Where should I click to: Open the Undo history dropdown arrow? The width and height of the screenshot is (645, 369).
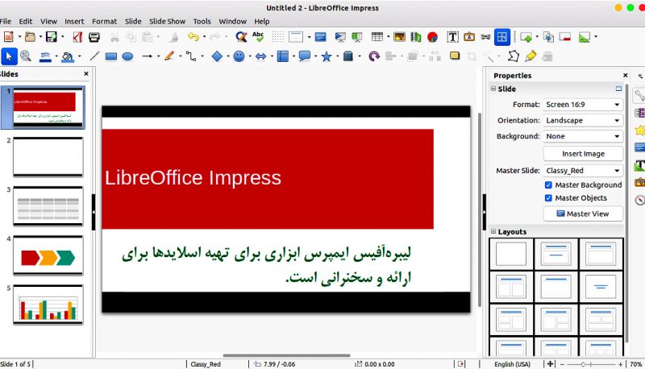coord(204,37)
